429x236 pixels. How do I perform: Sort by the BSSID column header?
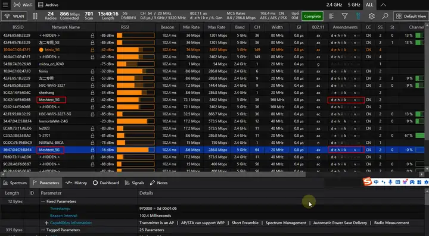coord(18,27)
